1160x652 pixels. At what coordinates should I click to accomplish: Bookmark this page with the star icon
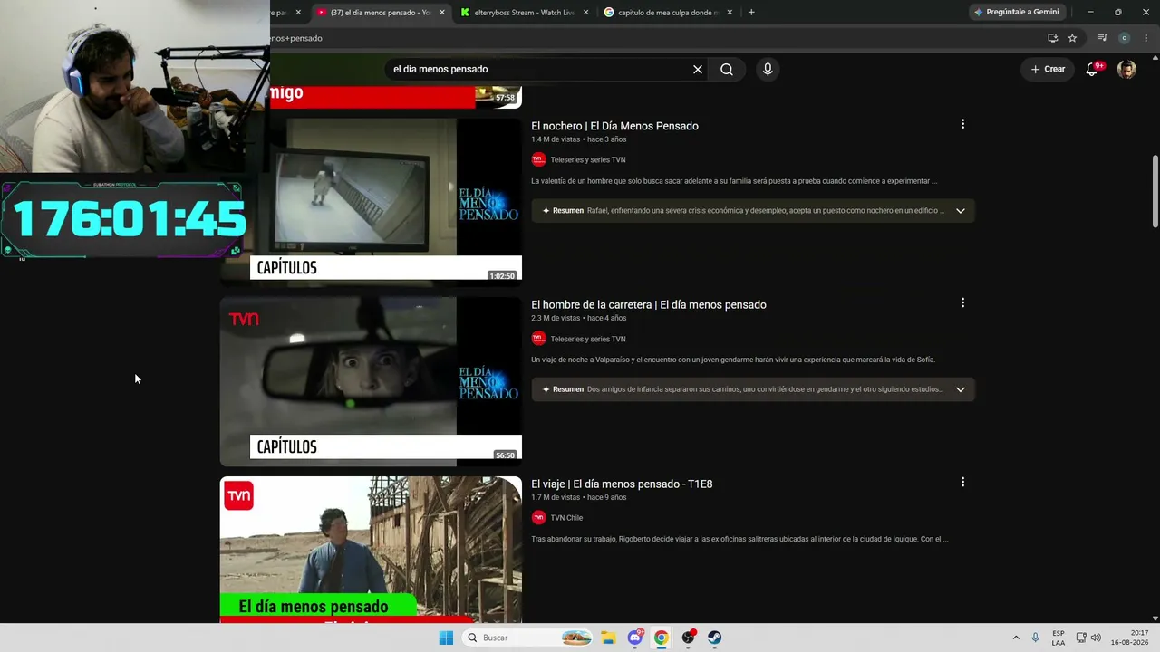(x=1072, y=38)
